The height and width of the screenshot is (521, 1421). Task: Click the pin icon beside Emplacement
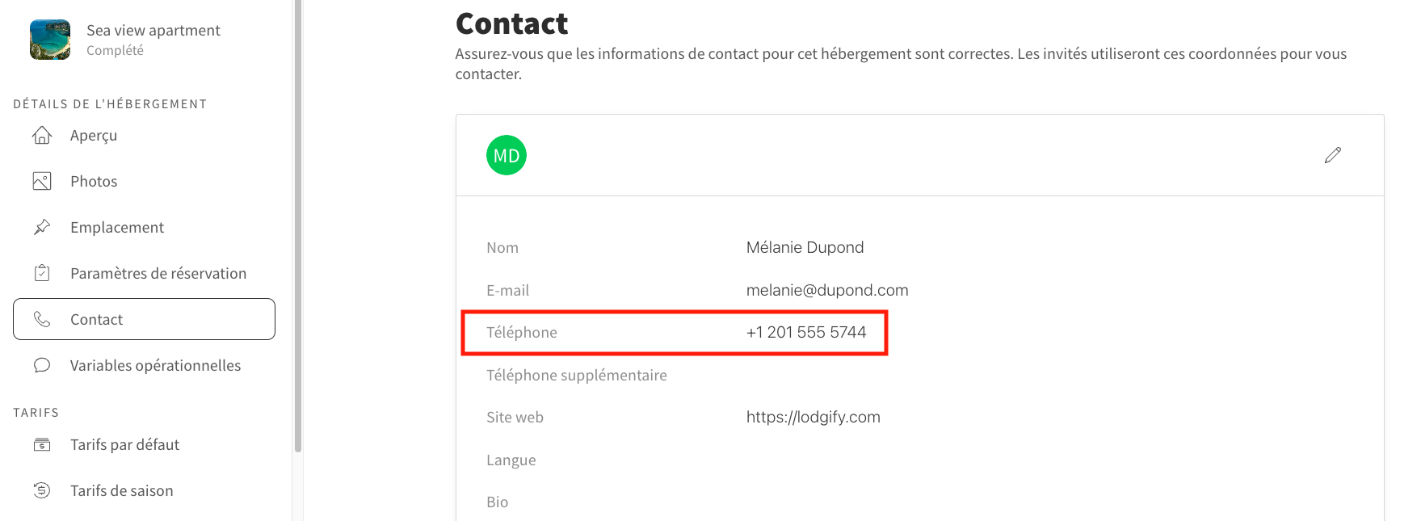point(42,227)
